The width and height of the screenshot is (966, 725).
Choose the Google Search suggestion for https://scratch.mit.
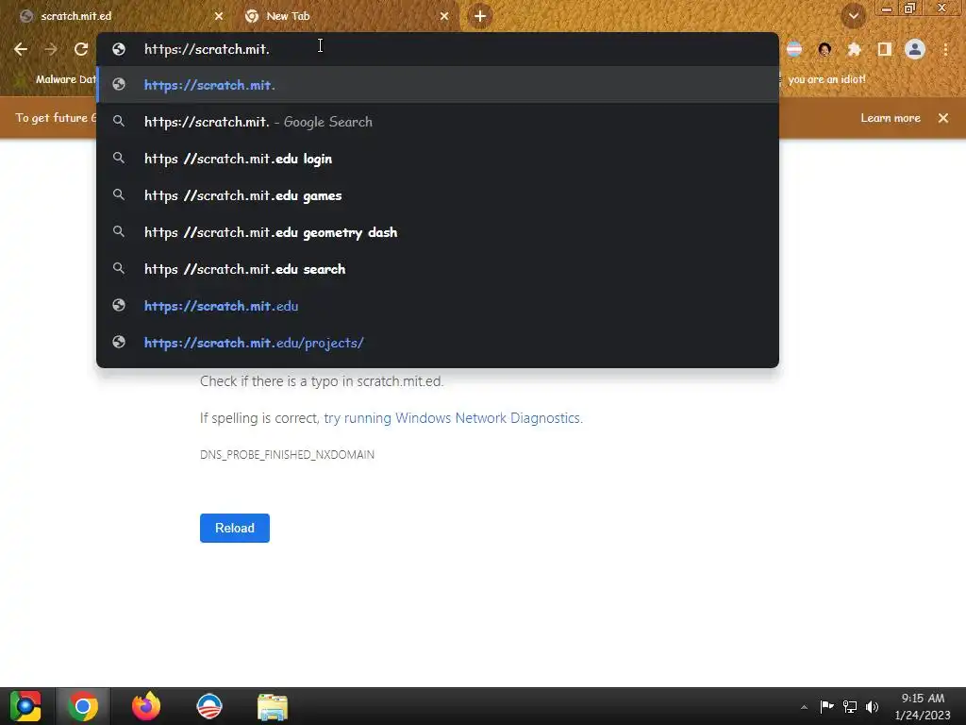pos(438,122)
